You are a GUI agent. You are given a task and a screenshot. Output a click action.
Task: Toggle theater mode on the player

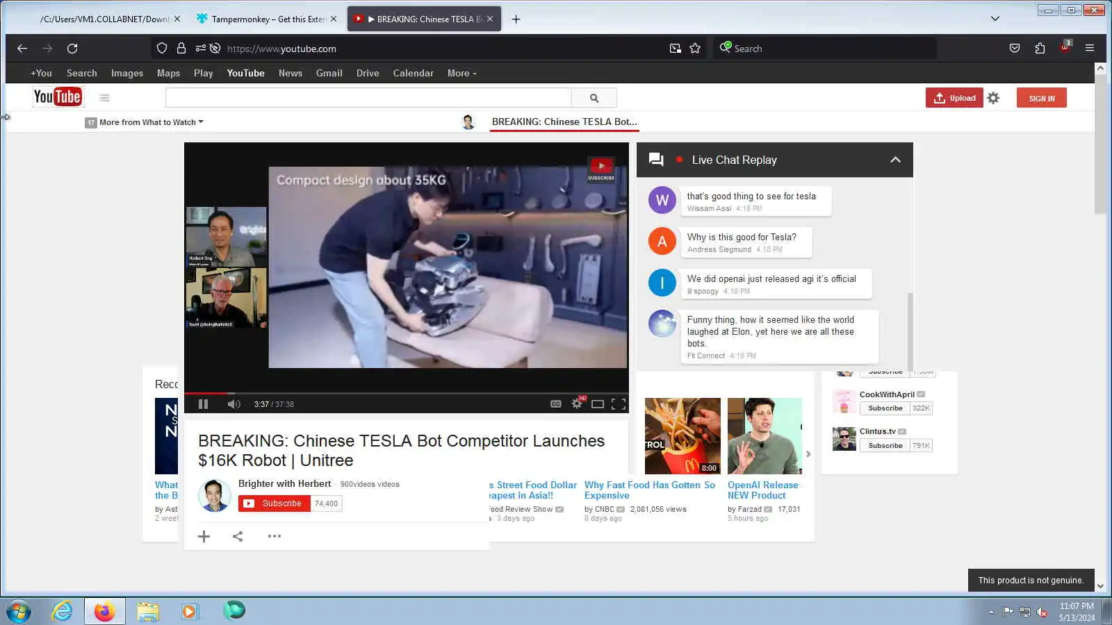tap(598, 403)
